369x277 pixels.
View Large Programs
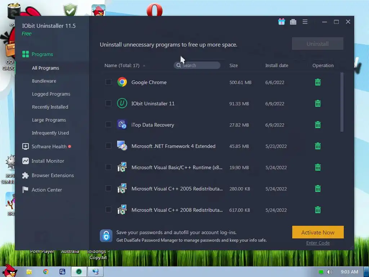tap(49, 120)
